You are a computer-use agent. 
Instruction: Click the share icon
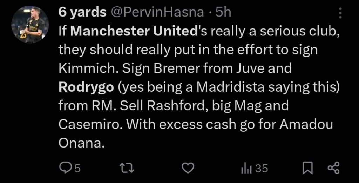[333, 169]
